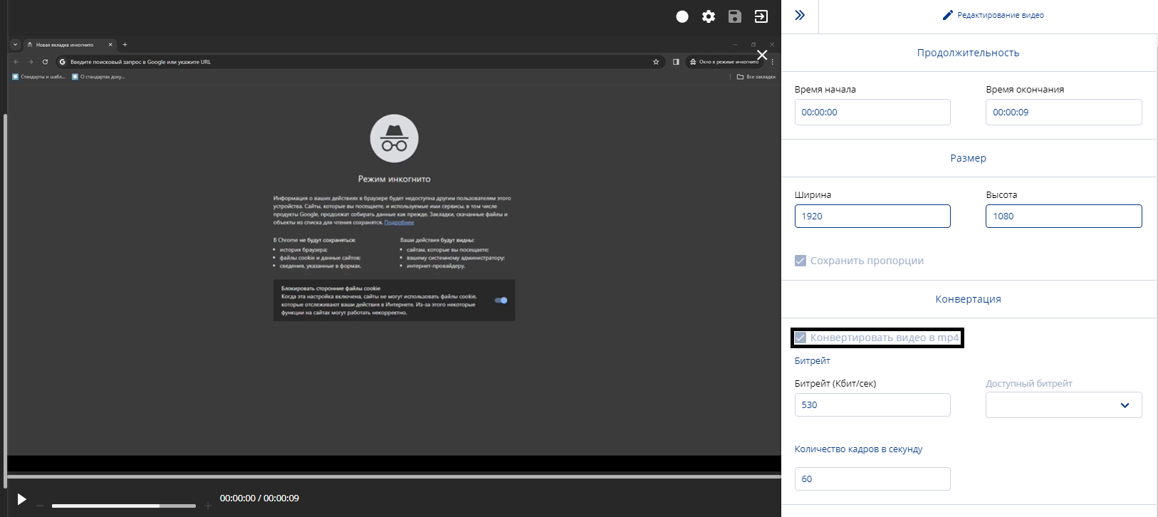Click the back arrow in the recorded browser
Image resolution: width=1158 pixels, height=517 pixels.
tap(16, 62)
